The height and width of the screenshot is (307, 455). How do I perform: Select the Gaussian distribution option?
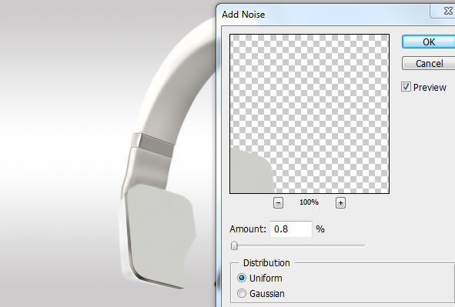pyautogui.click(x=242, y=293)
